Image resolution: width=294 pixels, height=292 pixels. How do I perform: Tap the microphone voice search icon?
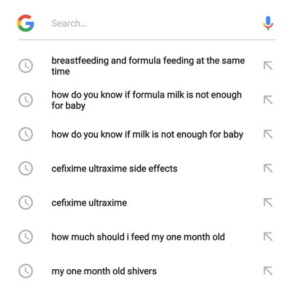click(268, 23)
